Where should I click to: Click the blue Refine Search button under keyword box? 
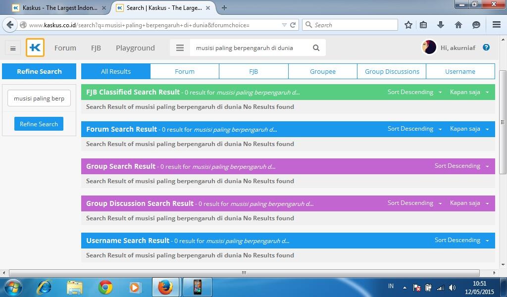(x=39, y=124)
